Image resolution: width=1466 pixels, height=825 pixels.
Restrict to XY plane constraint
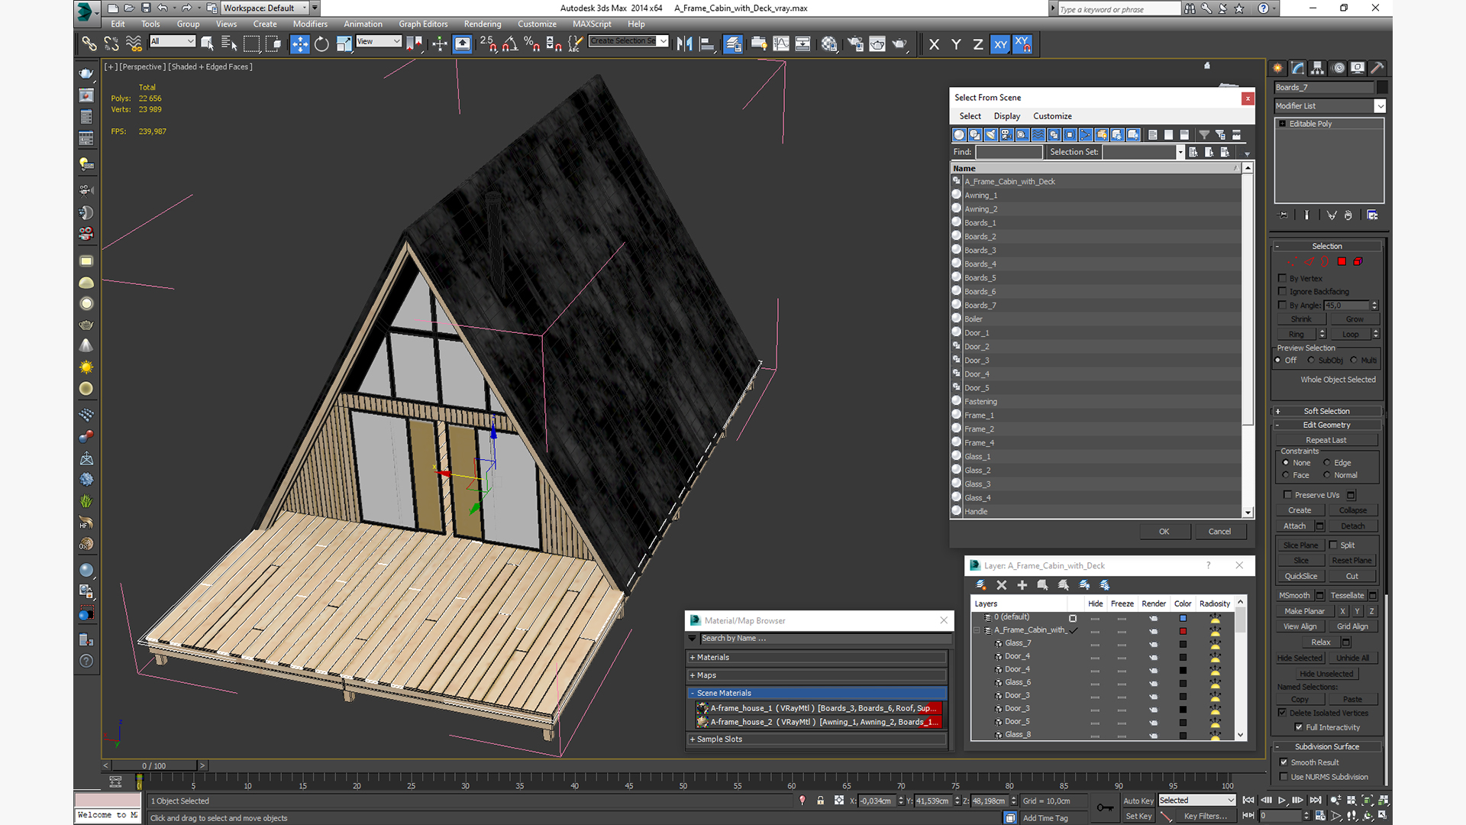click(x=1000, y=44)
